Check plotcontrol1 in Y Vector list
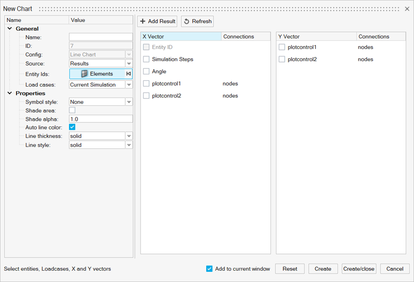 click(282, 47)
